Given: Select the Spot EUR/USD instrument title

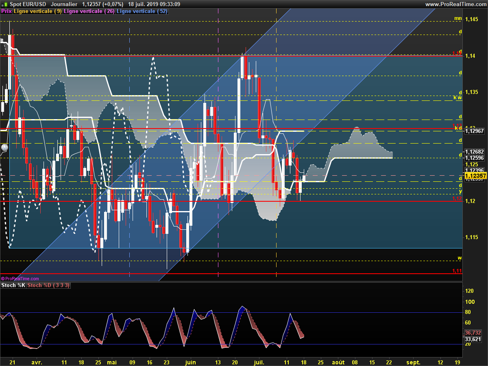Looking at the screenshot, I should 27,4.
